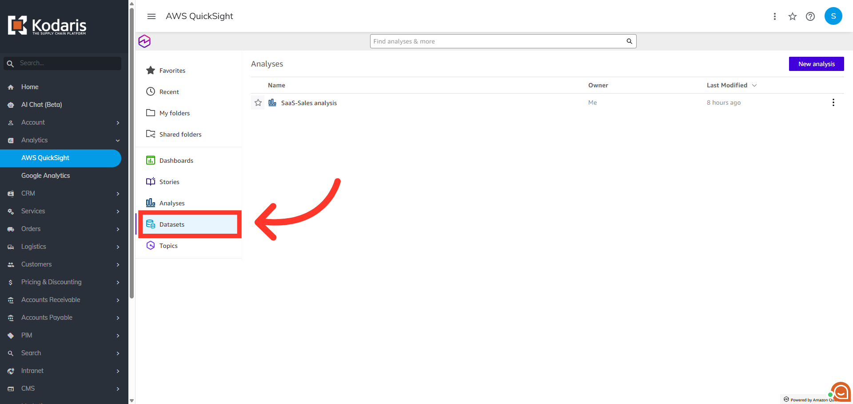Viewport: 853px width, 404px height.
Task: Go to Topics label
Action: click(168, 246)
